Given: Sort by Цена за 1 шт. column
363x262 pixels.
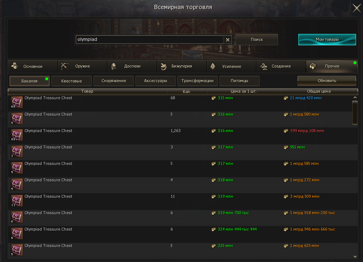Looking at the screenshot, I should (244, 92).
